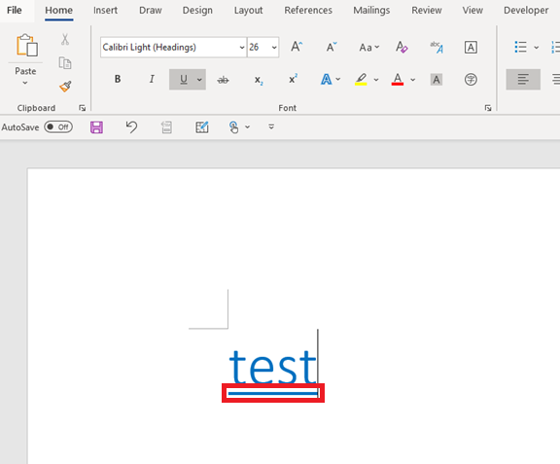Expand Text Effects dropdown arrow
This screenshot has height=464, width=560.
[338, 80]
